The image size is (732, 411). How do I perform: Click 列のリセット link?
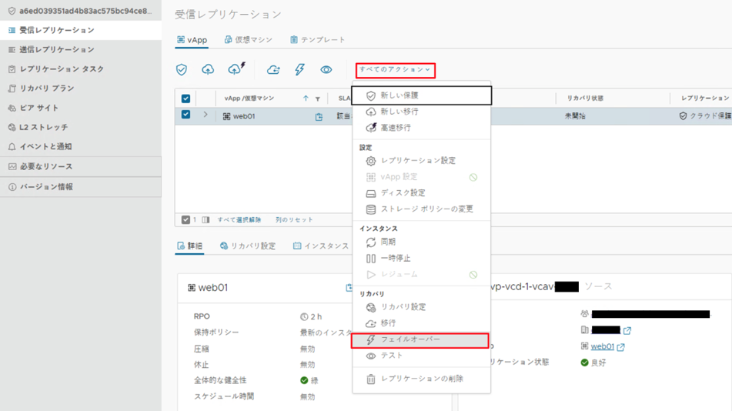(x=294, y=220)
